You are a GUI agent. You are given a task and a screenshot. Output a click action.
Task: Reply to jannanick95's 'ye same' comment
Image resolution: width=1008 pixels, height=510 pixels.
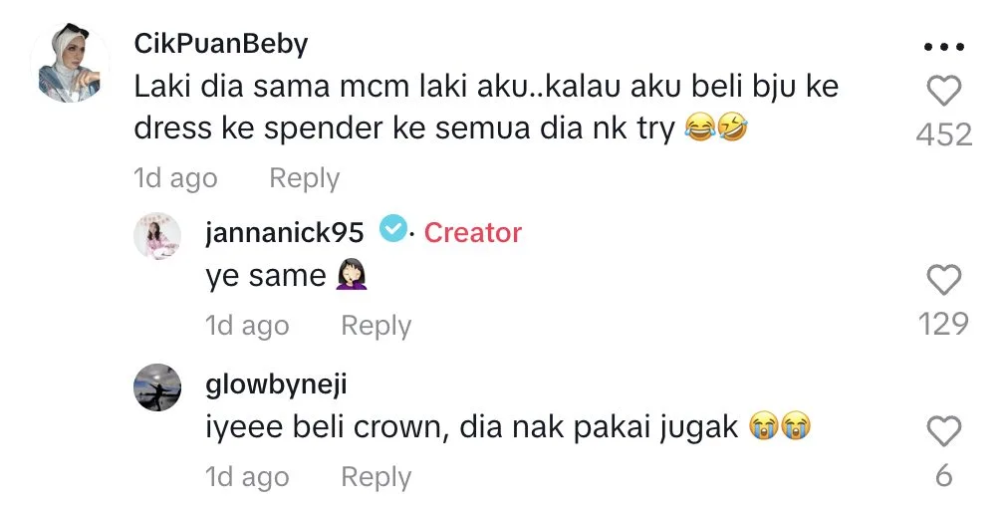(x=376, y=326)
